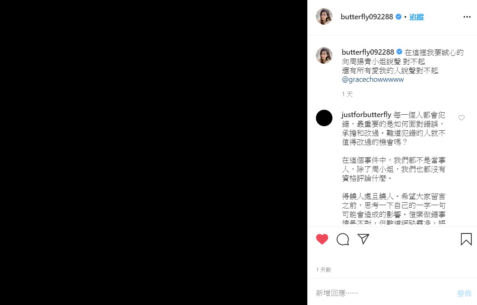Click the verified badge in the caption
The height and width of the screenshot is (305, 477).
pos(400,52)
